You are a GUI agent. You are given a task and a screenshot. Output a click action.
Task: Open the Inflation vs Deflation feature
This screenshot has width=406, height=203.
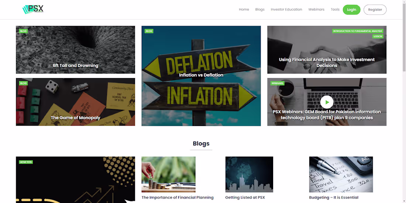(201, 76)
